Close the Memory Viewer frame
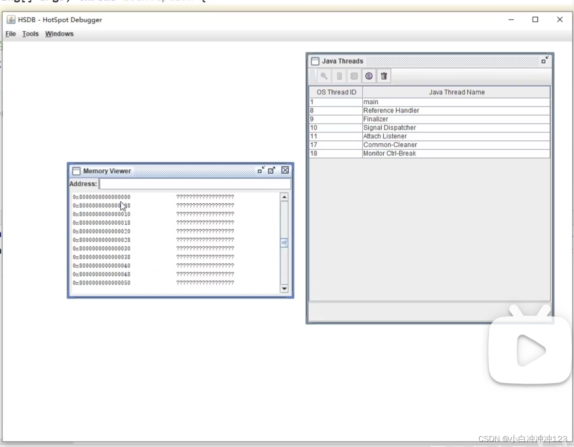The height and width of the screenshot is (447, 574). tap(285, 170)
